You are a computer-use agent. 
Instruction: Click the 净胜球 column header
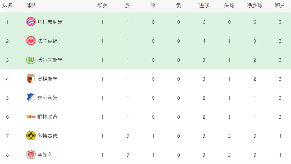coord(254,6)
